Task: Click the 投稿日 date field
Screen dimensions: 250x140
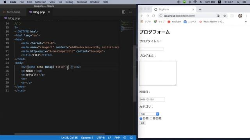Action: tap(152, 100)
